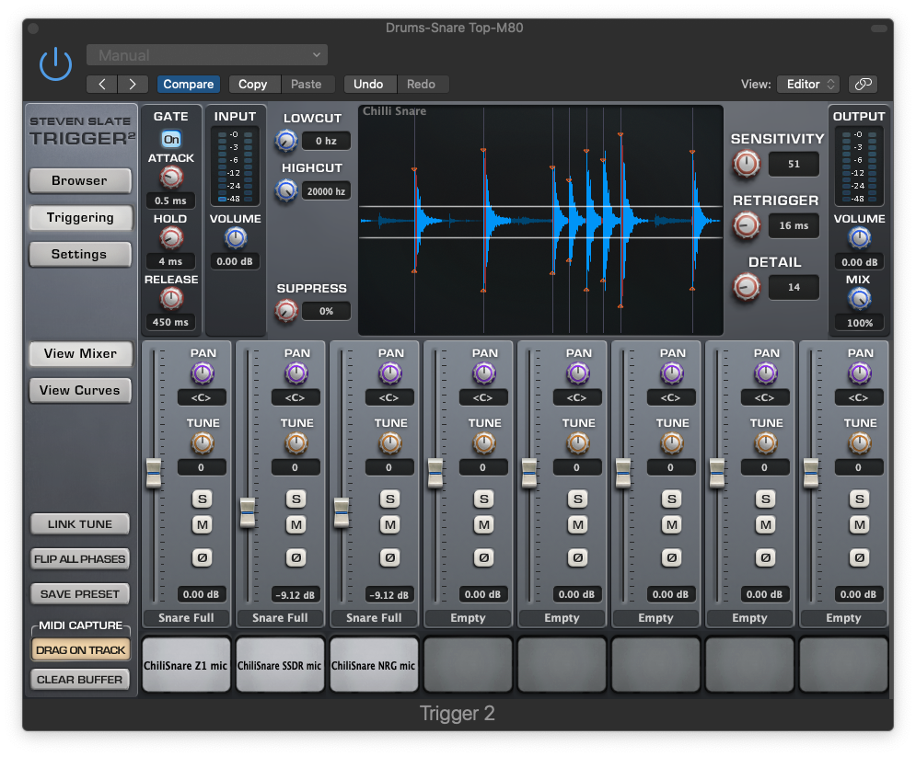This screenshot has height=757, width=916.
Task: Click the link chain icon
Action: 863,84
